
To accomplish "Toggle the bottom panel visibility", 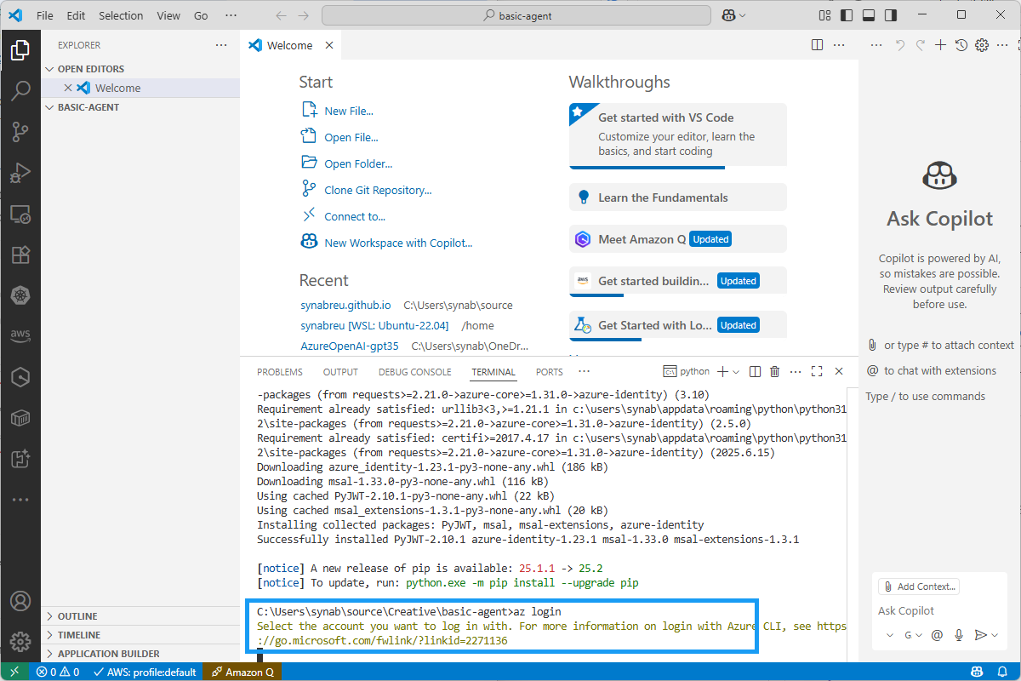I will click(869, 15).
